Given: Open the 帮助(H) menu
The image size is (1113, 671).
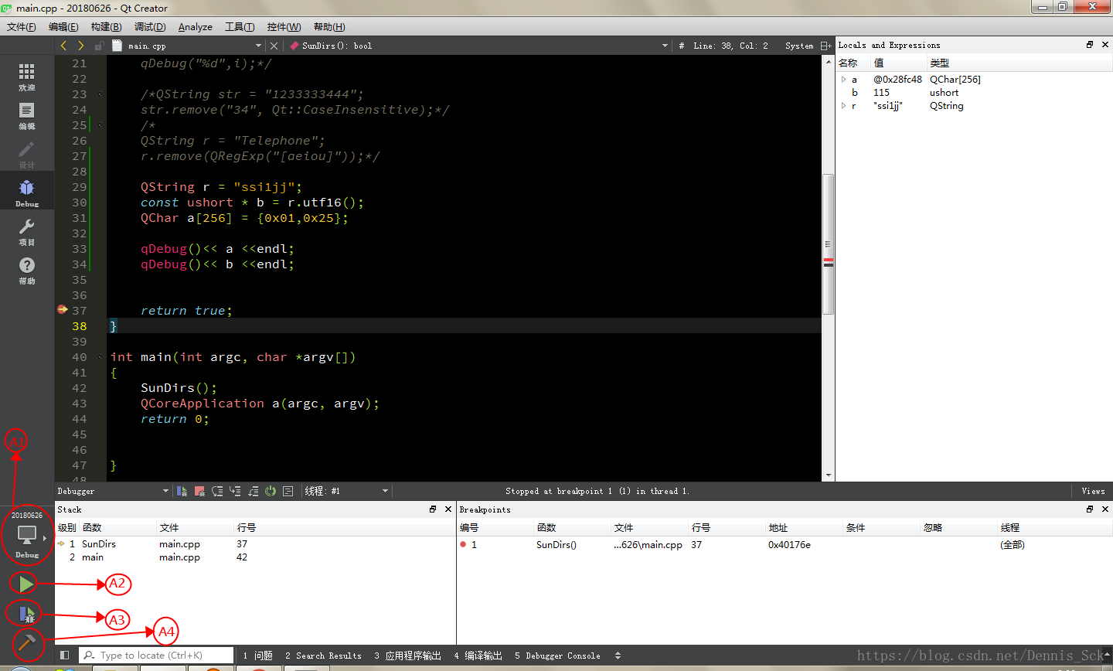Looking at the screenshot, I should tap(329, 26).
